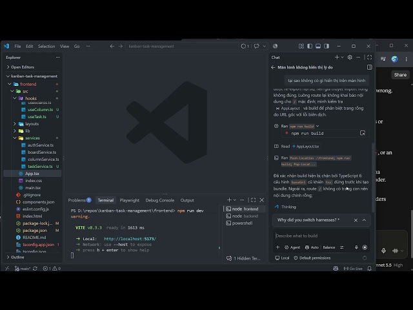Open the Copilot icon in title bar
Screen dimensions: 413x310
coord(275,46)
